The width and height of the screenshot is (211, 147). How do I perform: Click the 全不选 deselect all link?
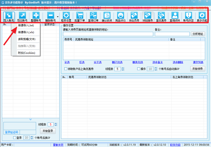coord(98,62)
